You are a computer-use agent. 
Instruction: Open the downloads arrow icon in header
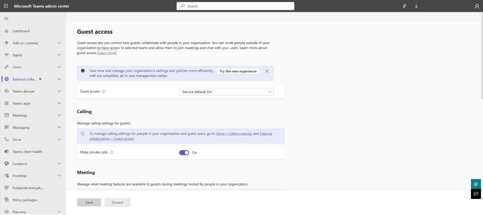(416, 6)
